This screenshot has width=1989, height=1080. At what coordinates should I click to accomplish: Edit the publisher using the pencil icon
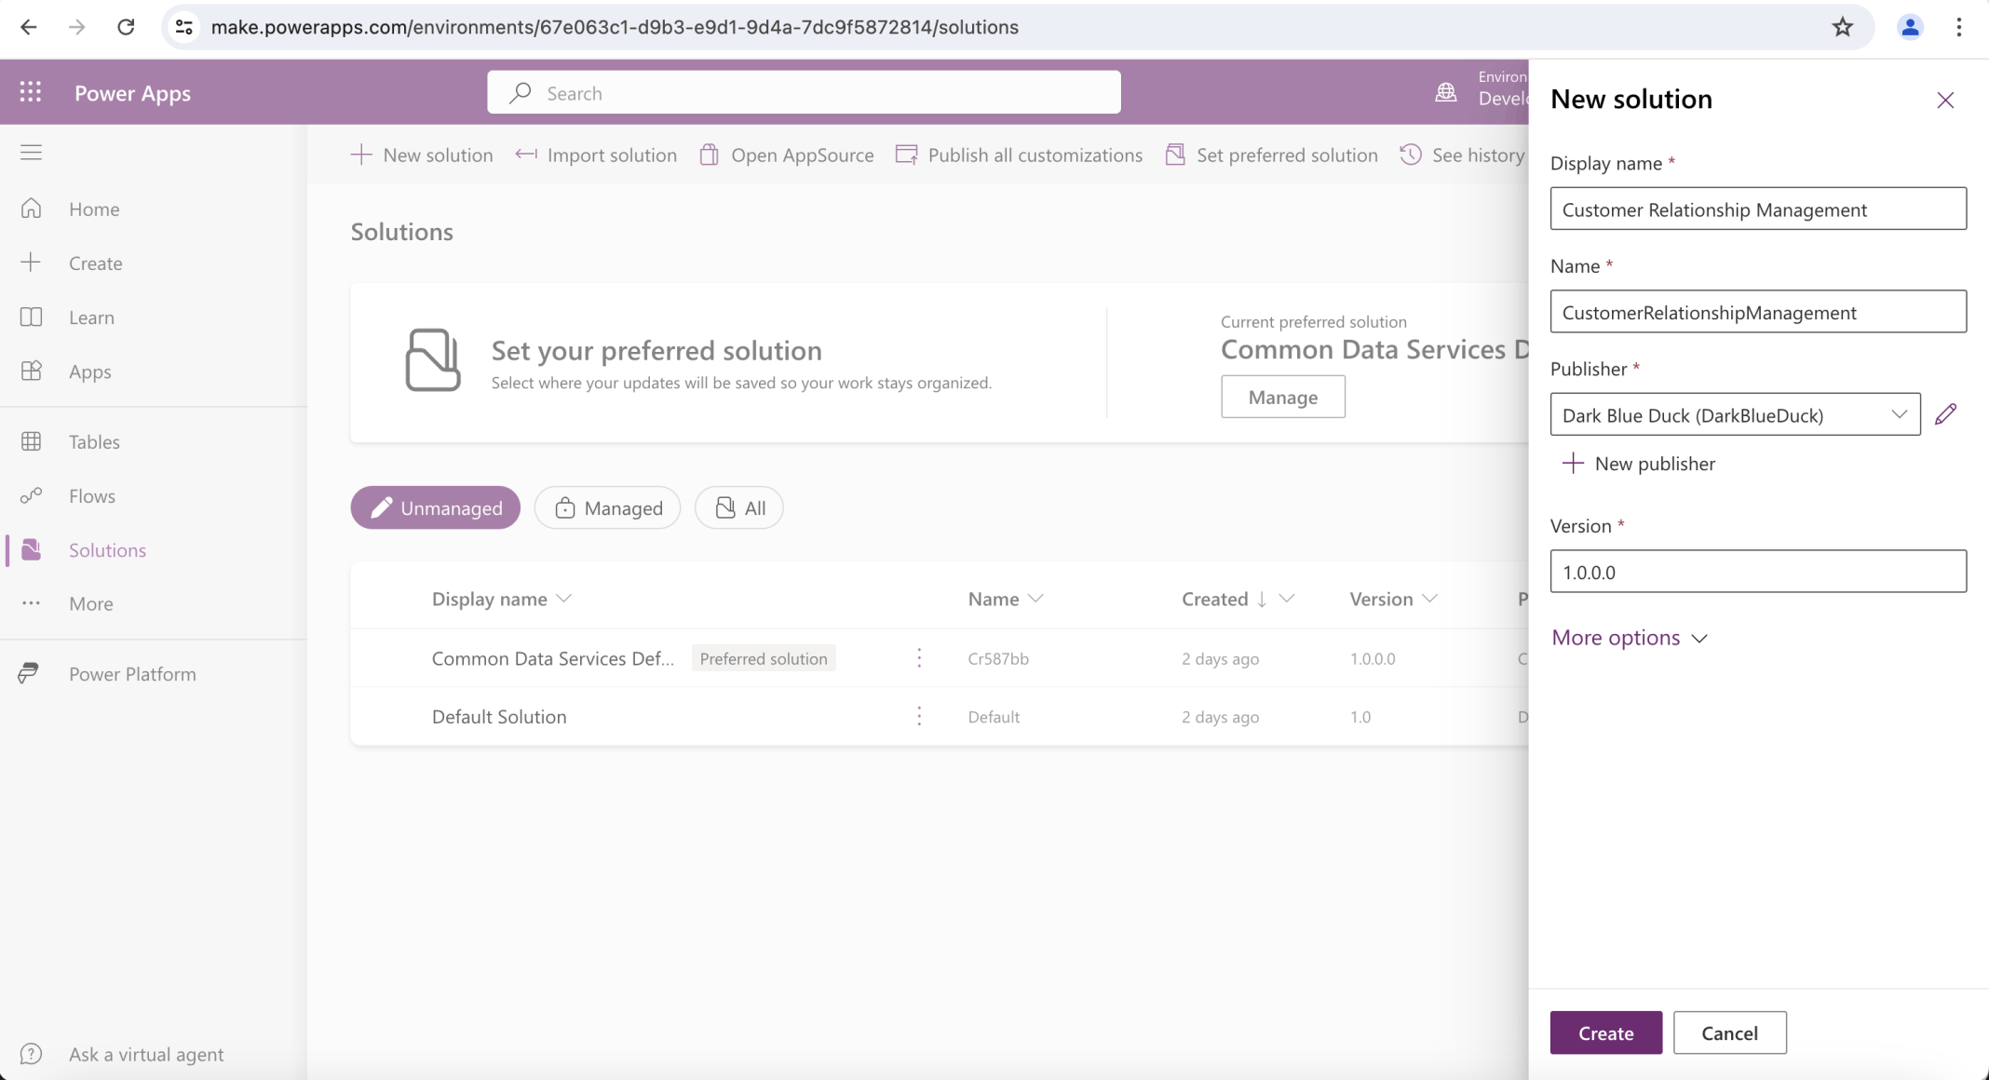coord(1948,414)
